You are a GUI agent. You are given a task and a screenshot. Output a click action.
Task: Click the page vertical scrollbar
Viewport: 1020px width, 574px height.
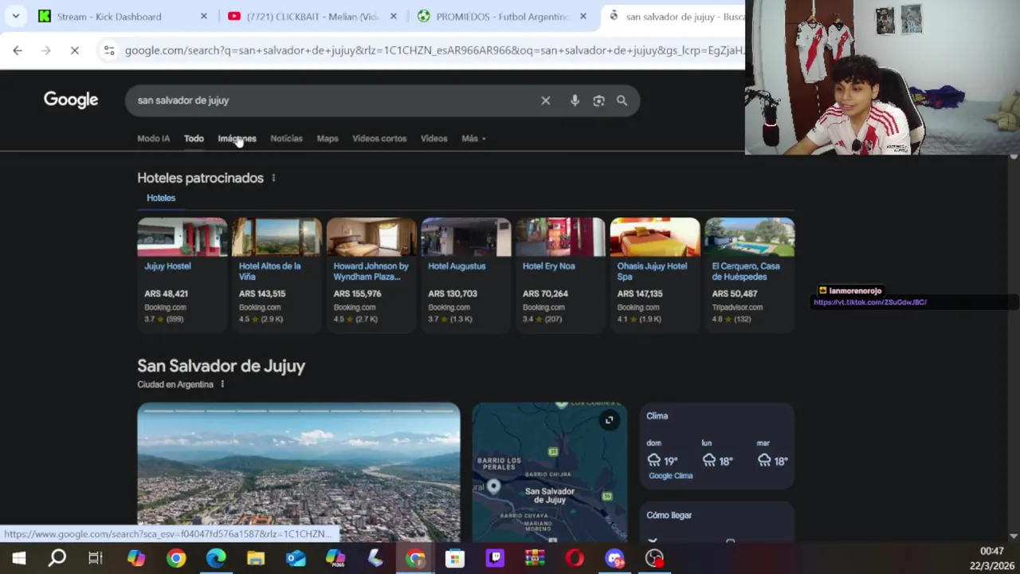point(1014,347)
